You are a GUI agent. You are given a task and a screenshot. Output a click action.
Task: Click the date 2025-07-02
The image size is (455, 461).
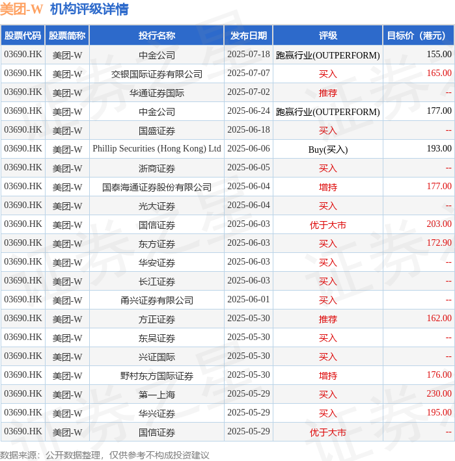pyautogui.click(x=249, y=92)
